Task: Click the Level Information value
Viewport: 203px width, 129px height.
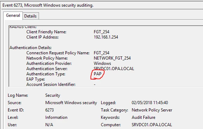Action: tap(56, 117)
